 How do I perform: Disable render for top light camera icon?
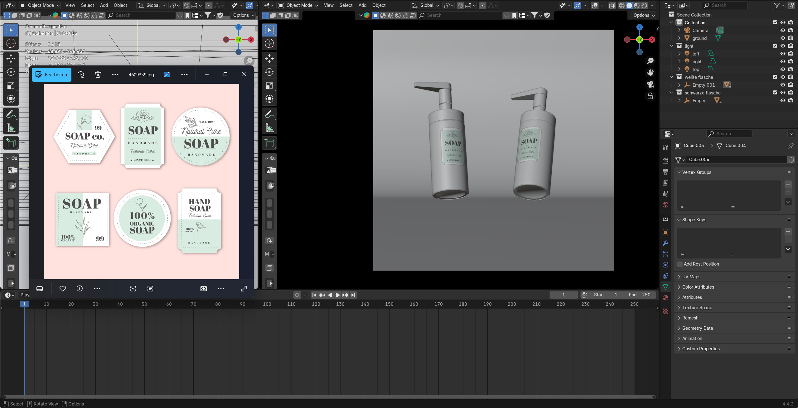[791, 69]
